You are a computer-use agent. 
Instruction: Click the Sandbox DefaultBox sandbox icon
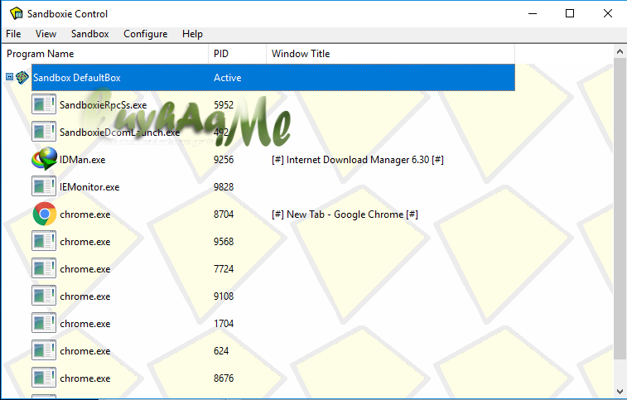(x=22, y=78)
